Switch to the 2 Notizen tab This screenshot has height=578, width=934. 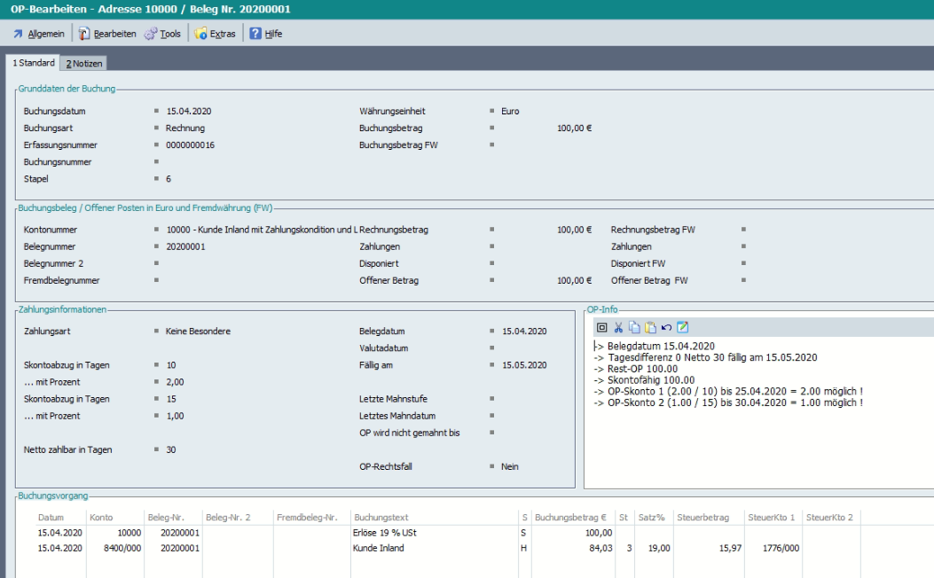84,64
